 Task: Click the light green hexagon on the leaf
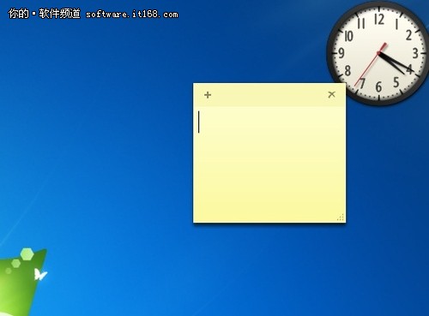click(x=27, y=253)
